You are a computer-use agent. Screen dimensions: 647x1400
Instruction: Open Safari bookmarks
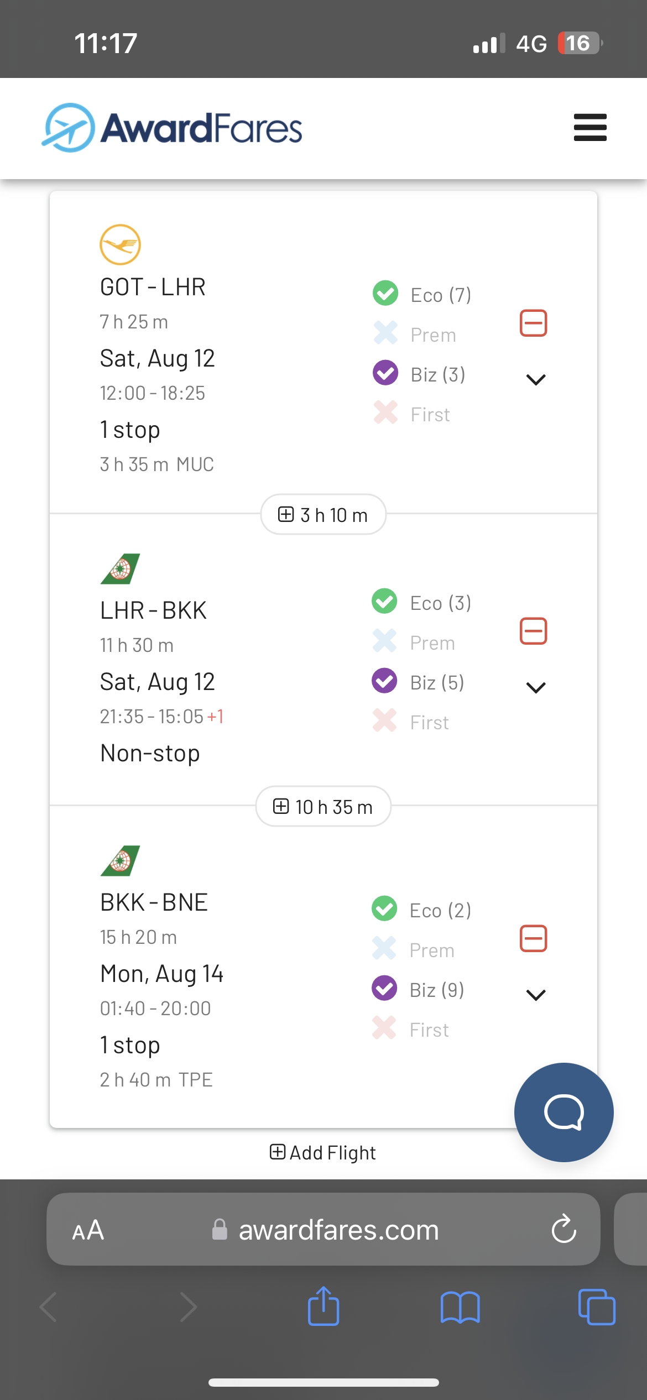460,1307
